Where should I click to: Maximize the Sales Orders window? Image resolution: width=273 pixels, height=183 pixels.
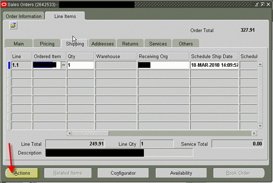coord(263,5)
